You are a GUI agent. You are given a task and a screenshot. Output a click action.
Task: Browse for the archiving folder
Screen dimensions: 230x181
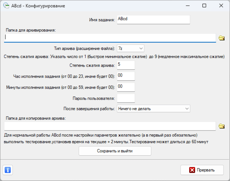click(x=221, y=38)
